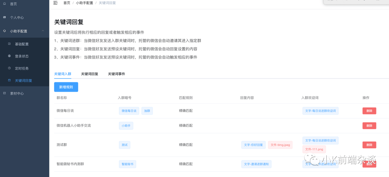
Task: Click the 智能微秘书内测群 group name cell
Action: click(70, 164)
